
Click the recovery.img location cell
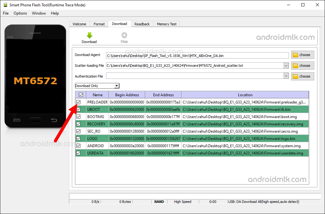[x=245, y=124]
